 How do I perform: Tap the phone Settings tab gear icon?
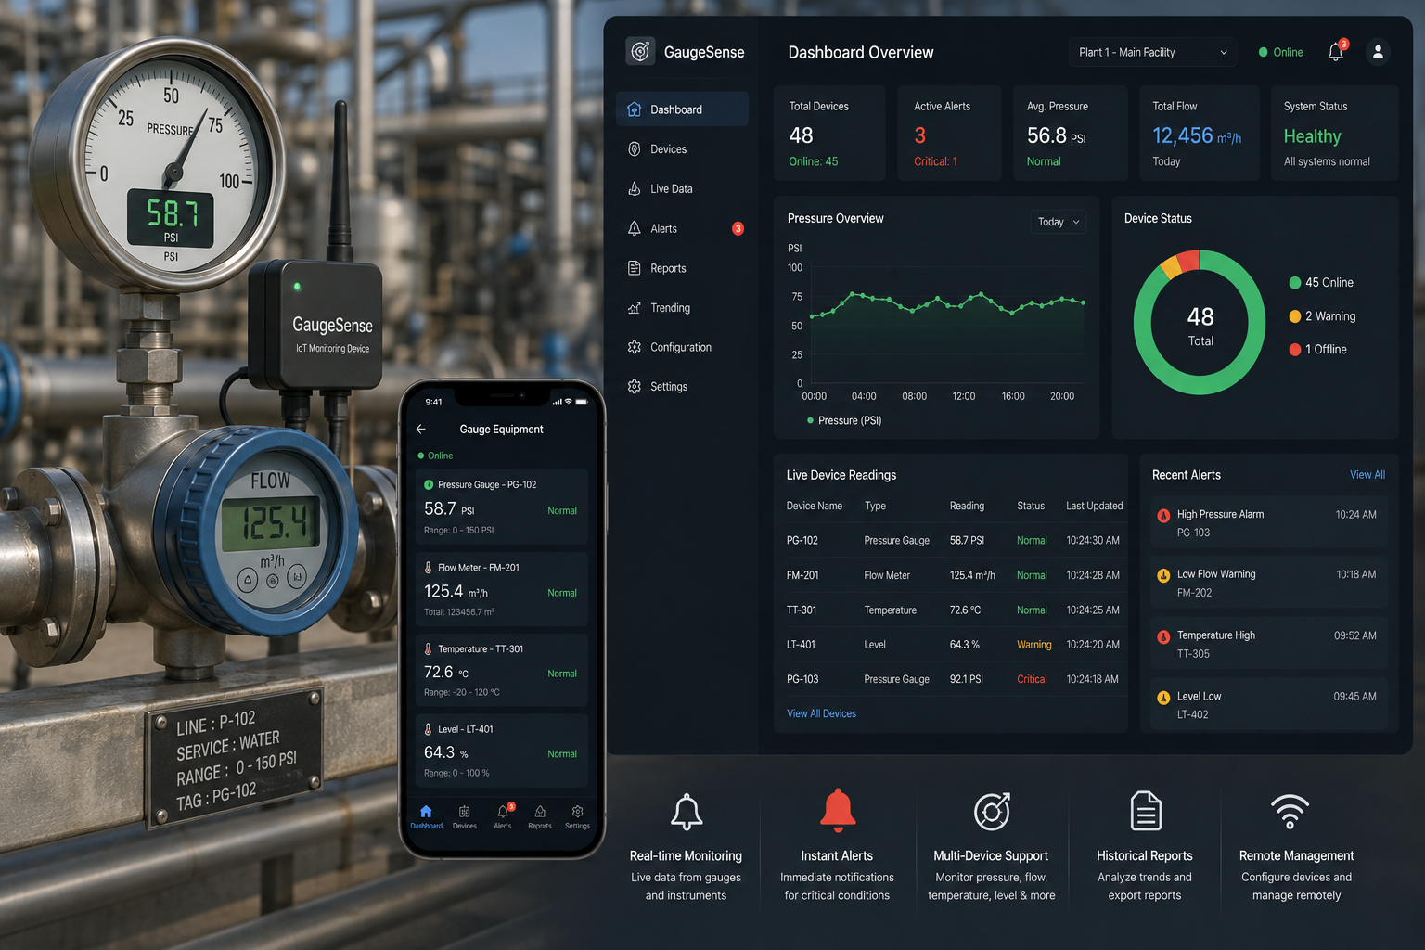(x=577, y=811)
